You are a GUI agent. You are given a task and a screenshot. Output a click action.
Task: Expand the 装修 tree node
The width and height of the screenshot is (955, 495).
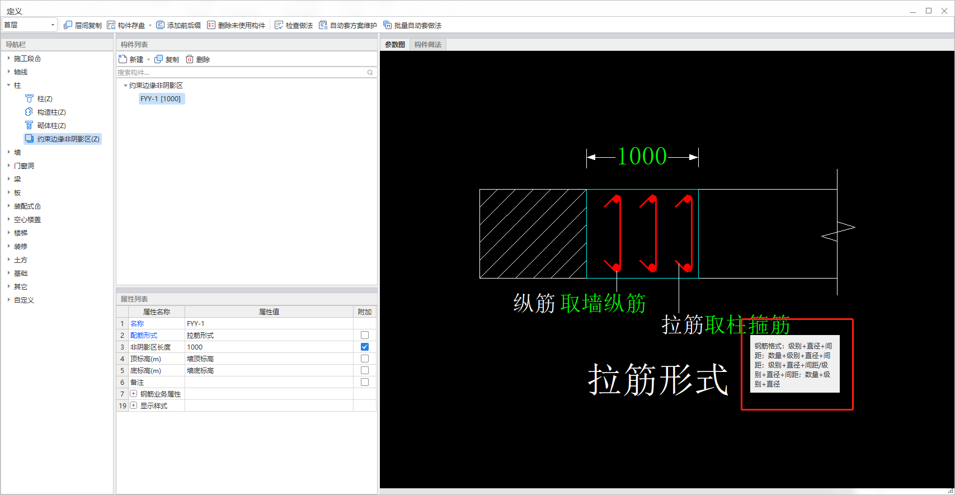pyautogui.click(x=8, y=246)
